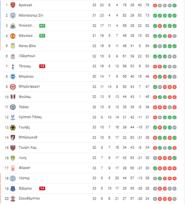Open the Tottenham 1-2 score badge
Screen dimensions: 185x205
click(42, 66)
